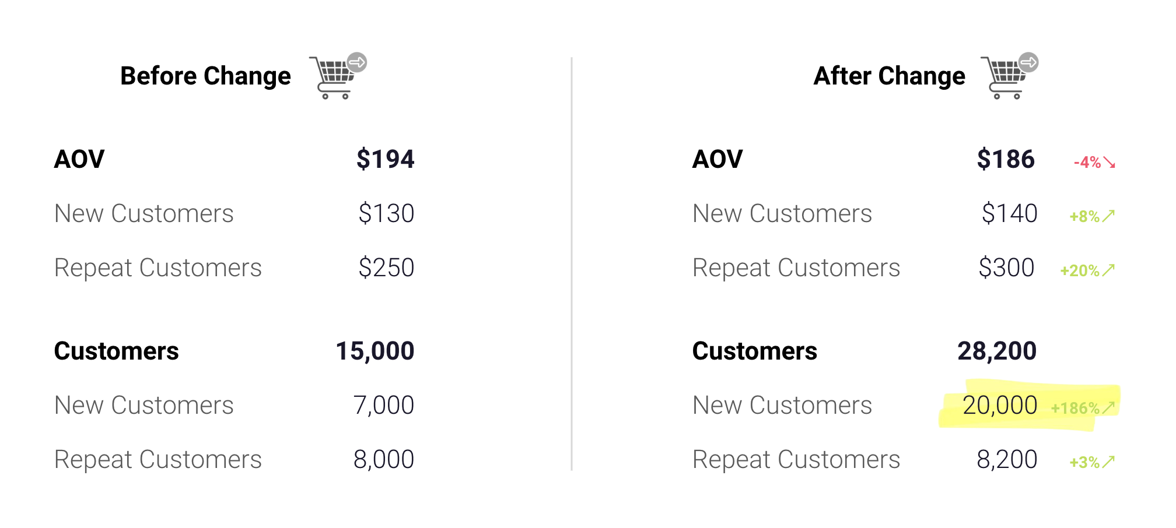Click the green up arrow beside +8%
The image size is (1176, 528).
tap(1108, 216)
